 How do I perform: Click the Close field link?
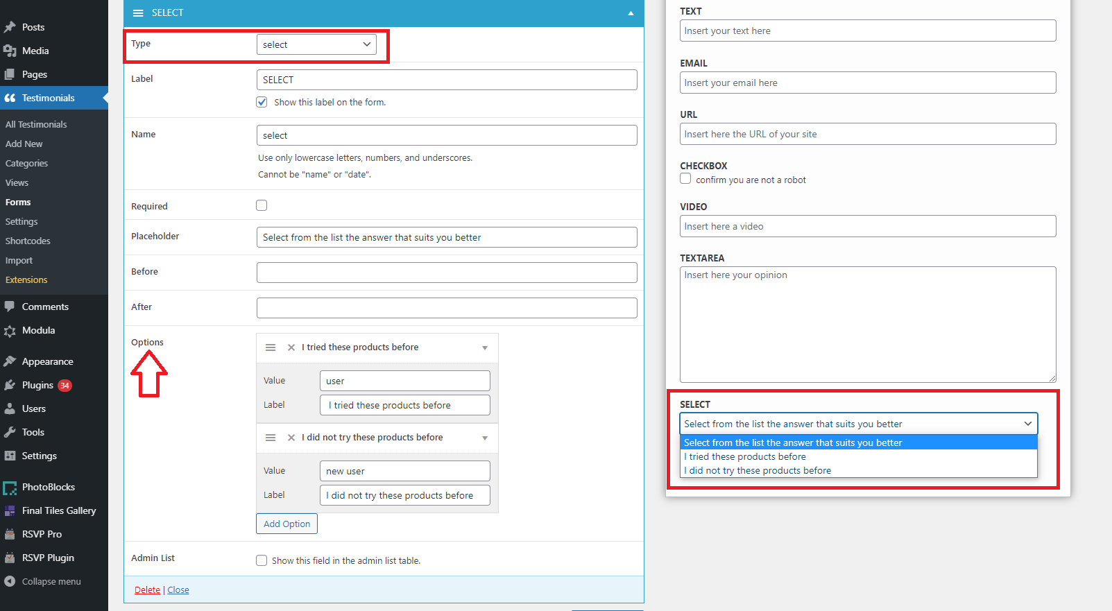coord(178,590)
